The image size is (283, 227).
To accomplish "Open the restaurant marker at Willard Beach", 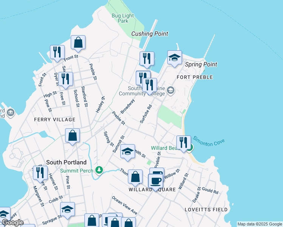I will tap(183, 143).
